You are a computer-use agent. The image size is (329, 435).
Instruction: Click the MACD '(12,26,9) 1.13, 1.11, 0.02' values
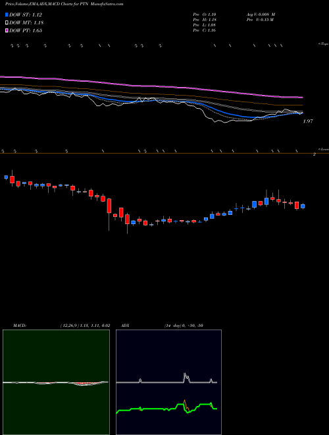85,326
